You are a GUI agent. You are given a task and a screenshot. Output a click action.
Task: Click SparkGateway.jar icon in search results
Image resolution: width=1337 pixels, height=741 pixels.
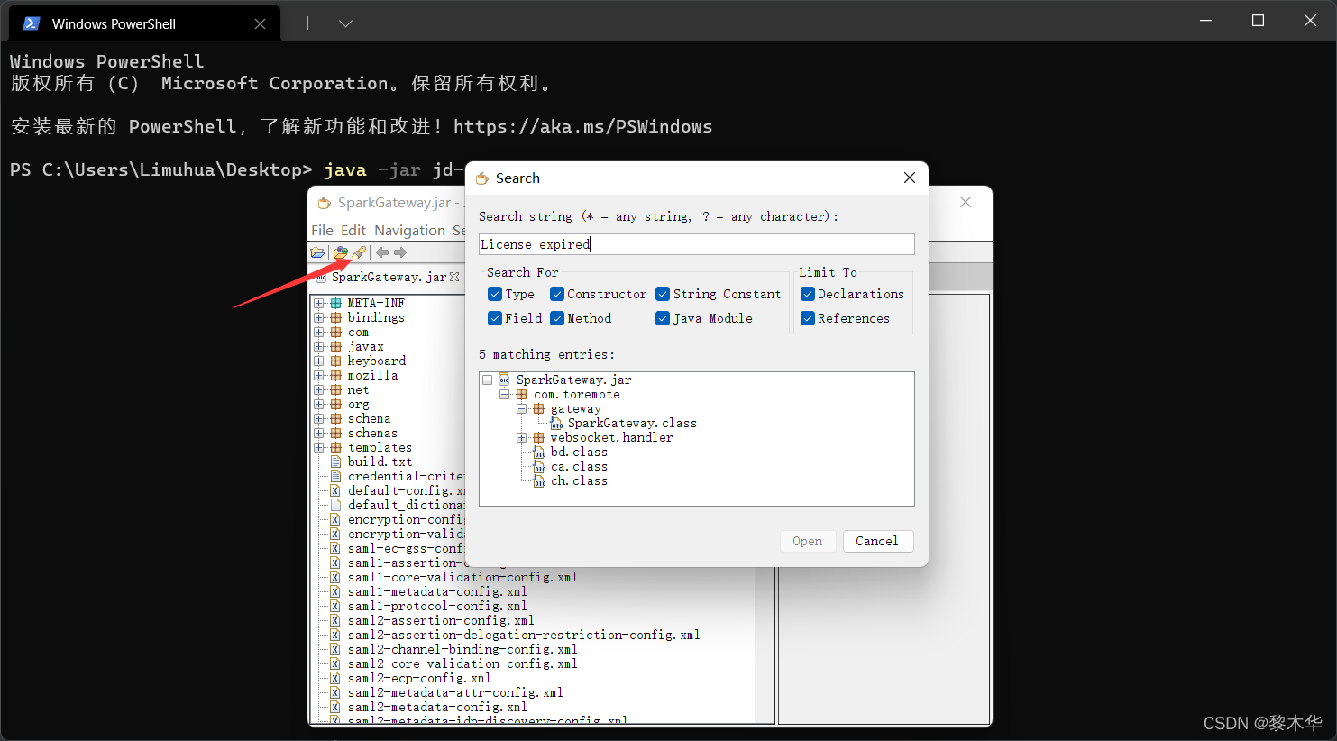pos(504,380)
